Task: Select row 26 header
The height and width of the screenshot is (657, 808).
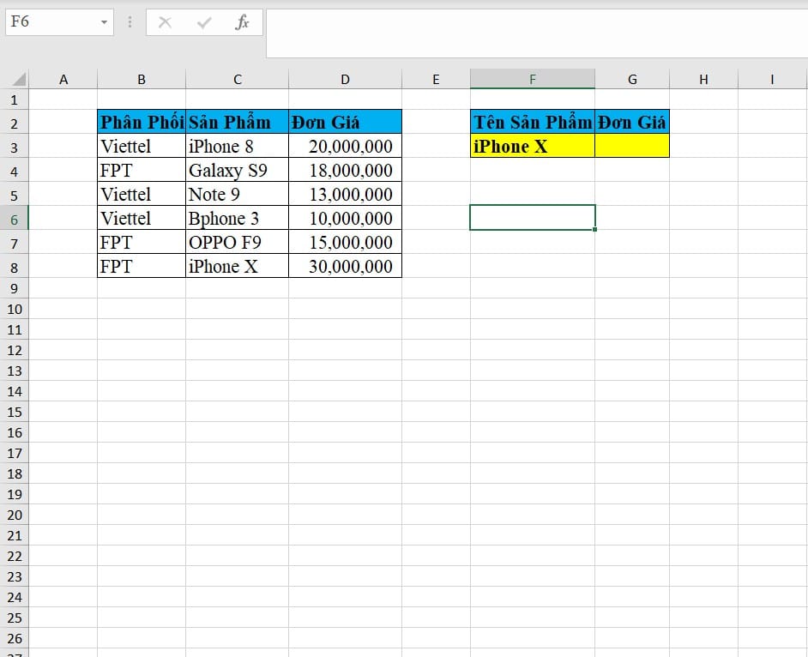Action: pos(15,638)
